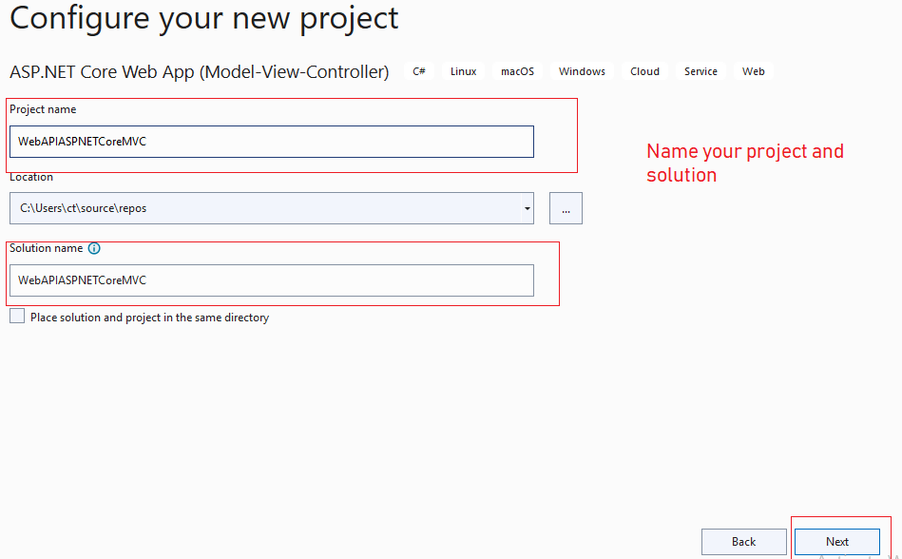The width and height of the screenshot is (902, 559).
Task: Open the Solution name info tooltip icon
Action: click(94, 248)
